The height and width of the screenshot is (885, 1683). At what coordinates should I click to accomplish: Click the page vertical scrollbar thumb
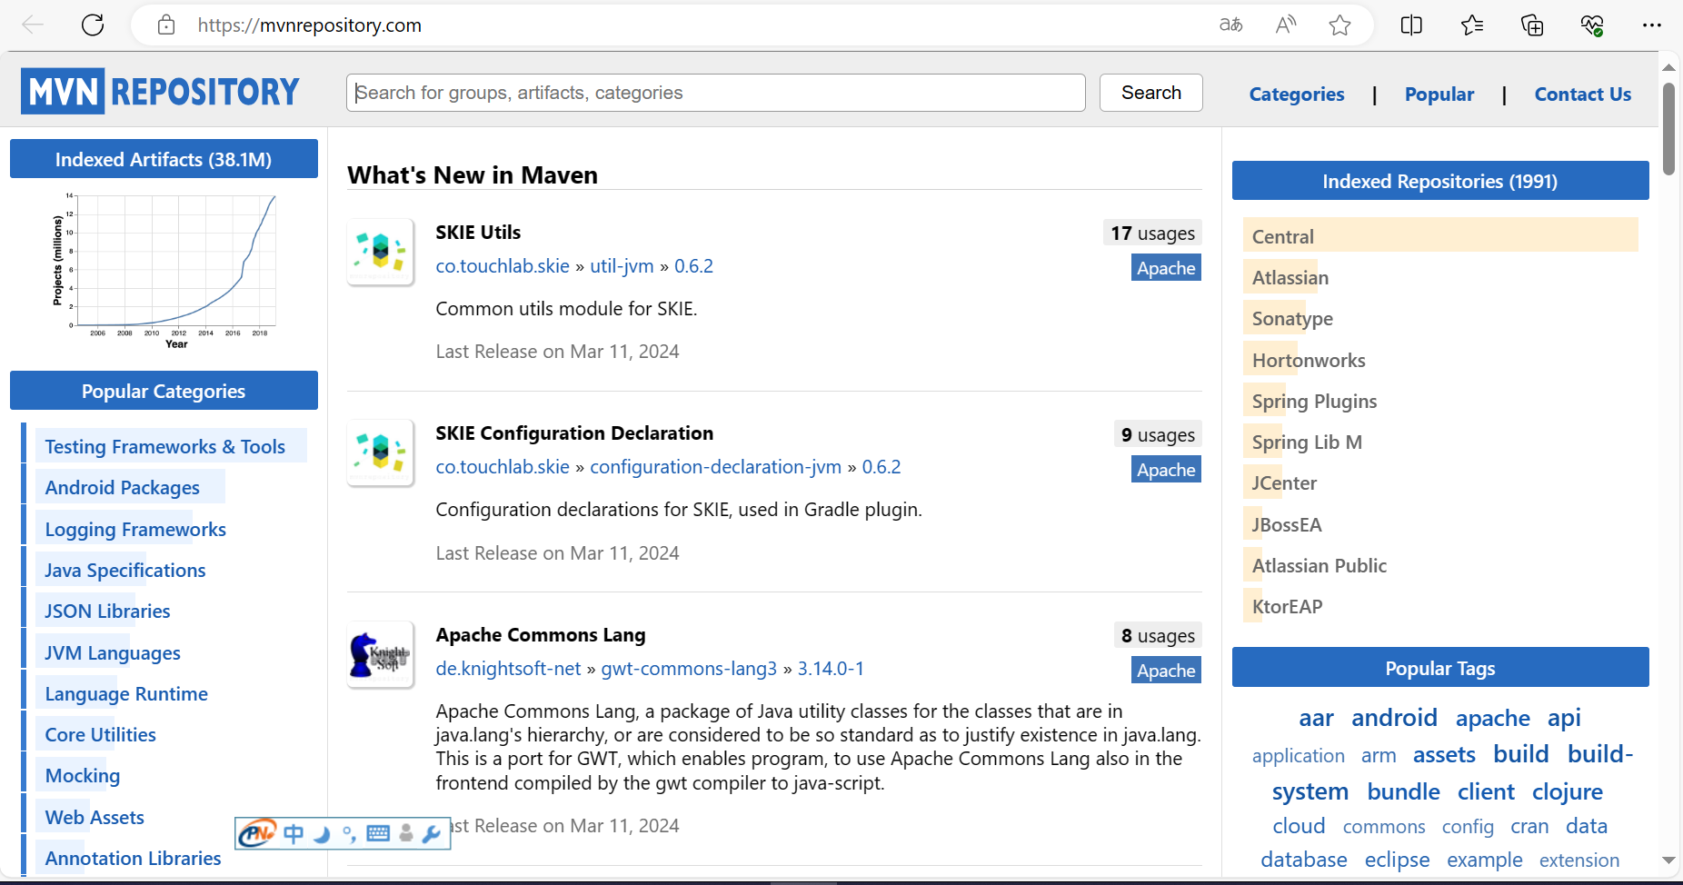point(1668,128)
